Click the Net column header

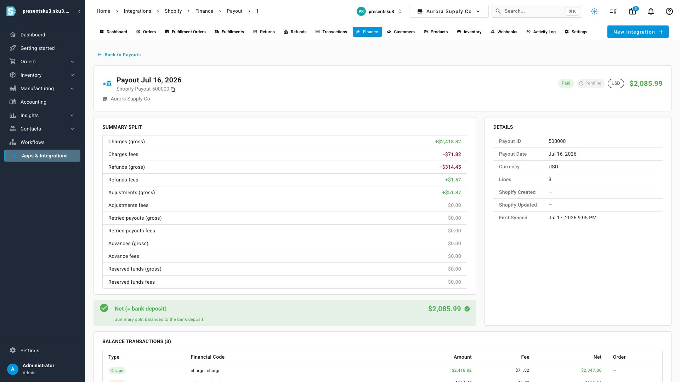(x=597, y=357)
